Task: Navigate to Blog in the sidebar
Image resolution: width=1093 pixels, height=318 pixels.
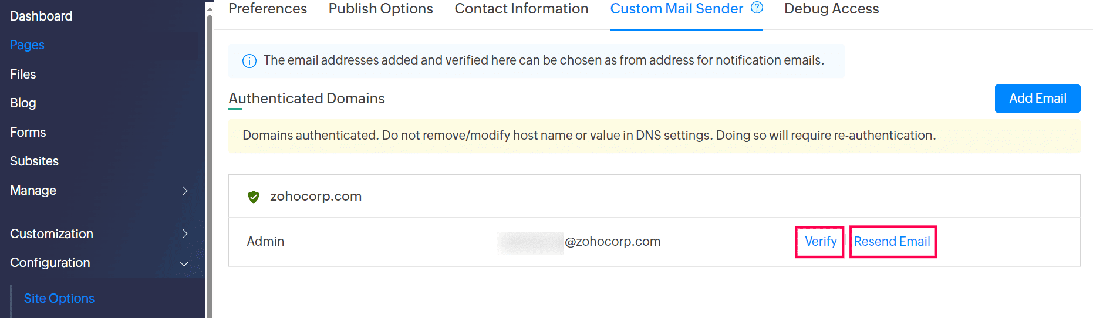Action: [x=23, y=103]
